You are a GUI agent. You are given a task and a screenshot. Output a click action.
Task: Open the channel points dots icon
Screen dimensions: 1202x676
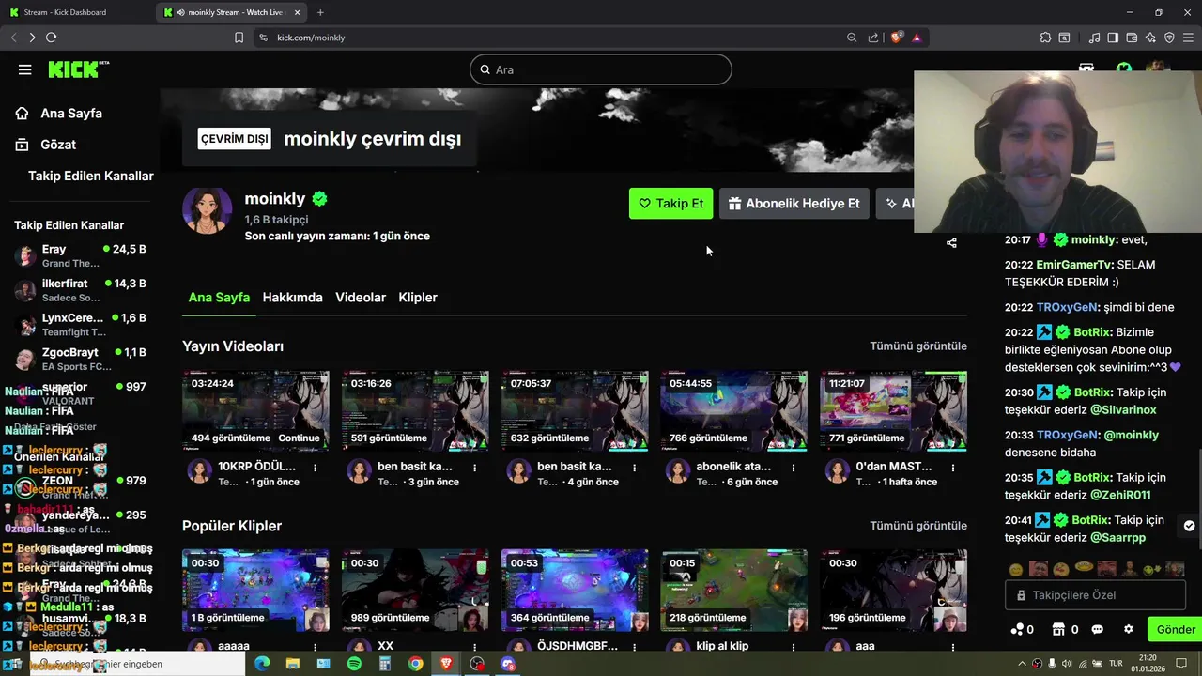click(x=1018, y=630)
